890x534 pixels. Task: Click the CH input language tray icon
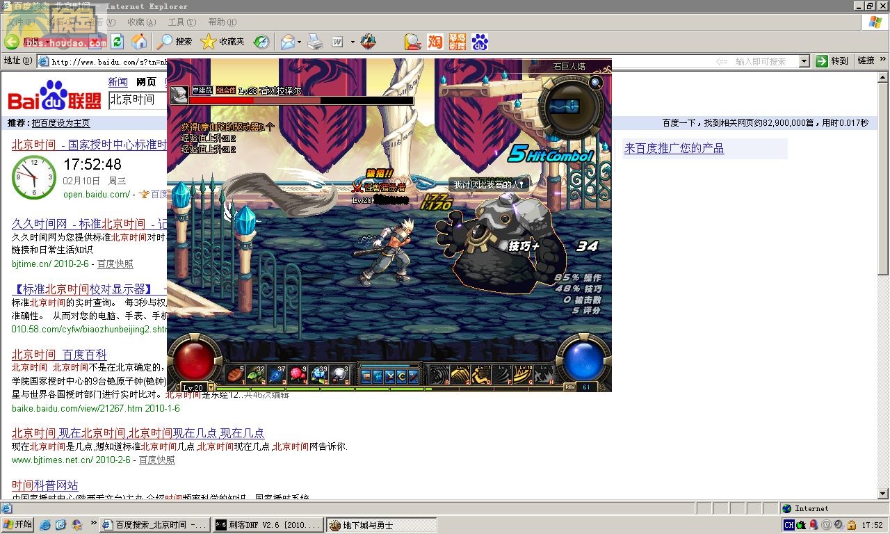[x=788, y=525]
